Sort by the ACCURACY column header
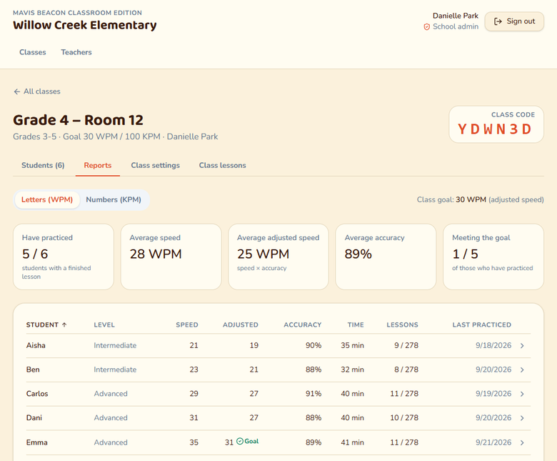The width and height of the screenshot is (557, 461). point(302,325)
